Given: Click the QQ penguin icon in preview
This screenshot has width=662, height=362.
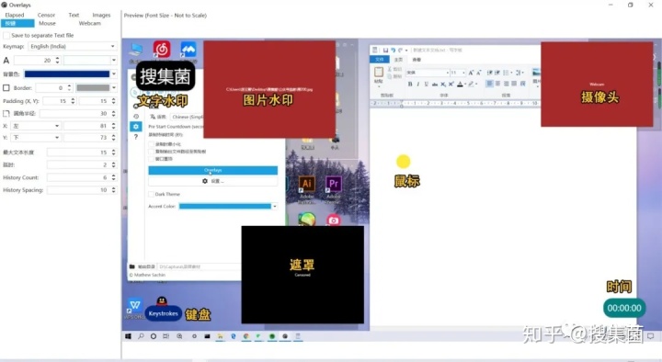Looking at the screenshot, I should pyautogui.click(x=162, y=300).
